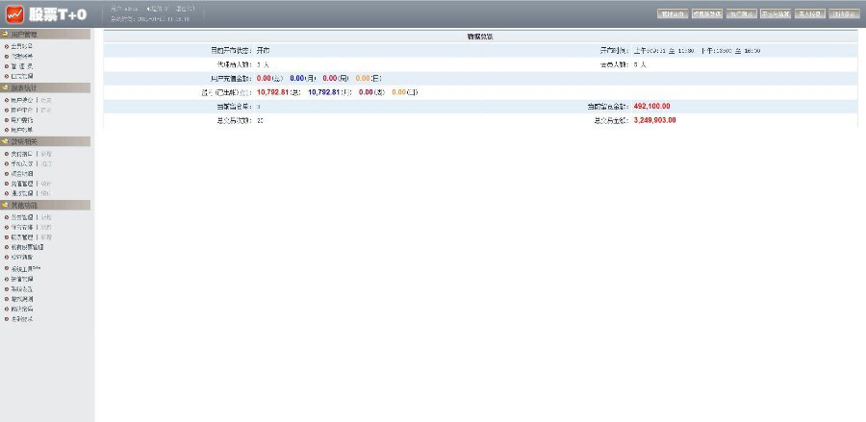Image resolution: width=866 pixels, height=422 pixels.
Task: Click the red 492,100.00 amount
Action: 652,106
